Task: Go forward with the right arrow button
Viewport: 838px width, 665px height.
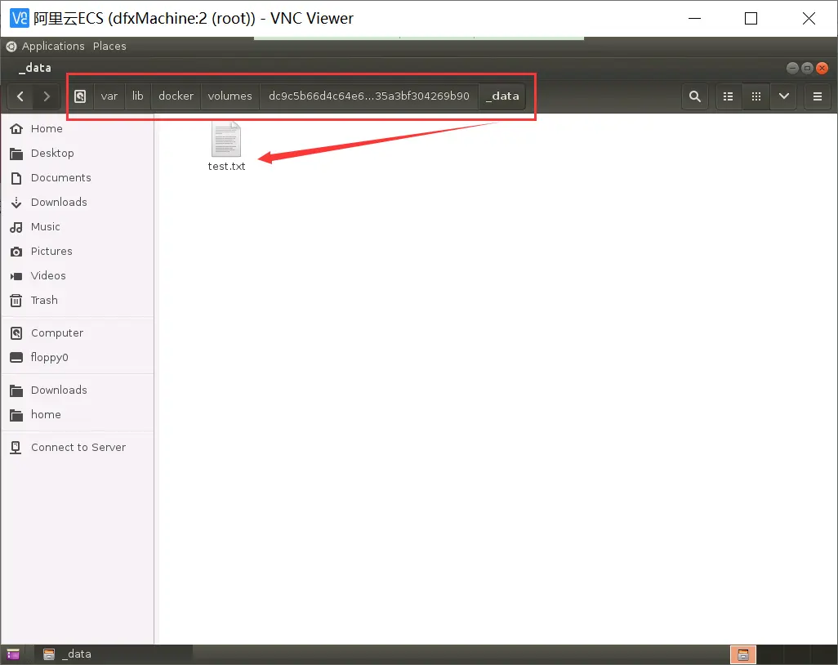Action: [47, 96]
